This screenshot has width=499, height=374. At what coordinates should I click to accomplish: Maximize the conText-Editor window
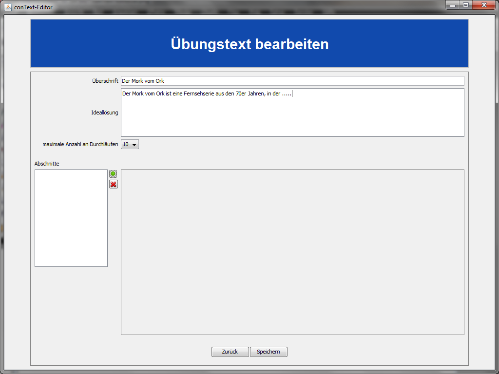466,5
